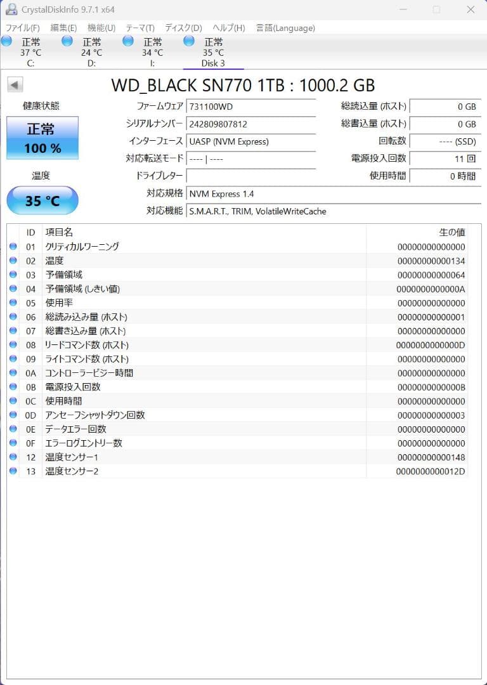The width and height of the screenshot is (487, 685).
Task: Click the ID column header
Action: 30,232
